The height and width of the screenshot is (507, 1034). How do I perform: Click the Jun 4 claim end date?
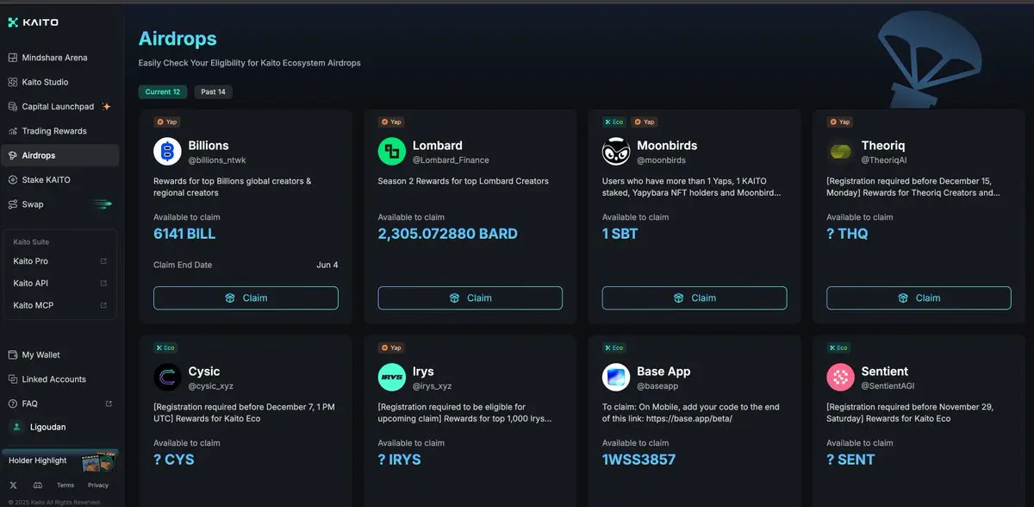327,265
